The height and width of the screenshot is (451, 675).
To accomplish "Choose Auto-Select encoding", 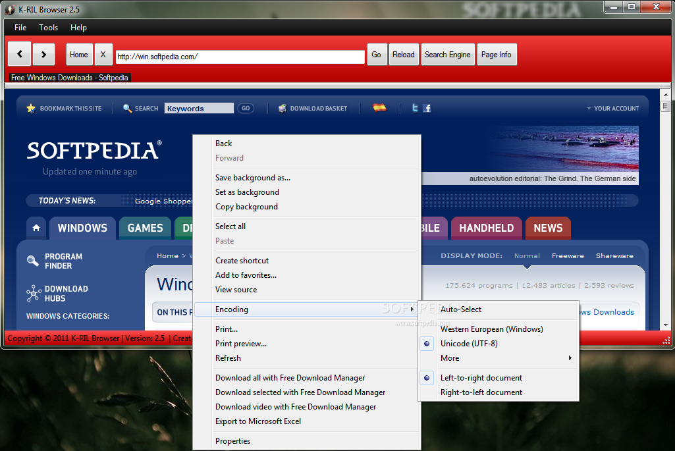I will (x=499, y=309).
